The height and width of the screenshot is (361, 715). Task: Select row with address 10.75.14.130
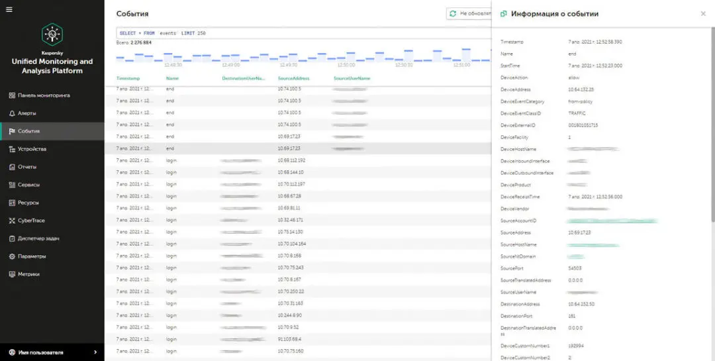point(298,232)
